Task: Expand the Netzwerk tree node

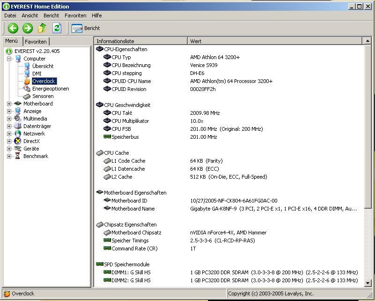Action: pos(9,134)
